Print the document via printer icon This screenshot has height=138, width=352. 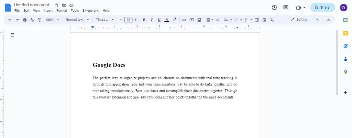(x=25, y=20)
